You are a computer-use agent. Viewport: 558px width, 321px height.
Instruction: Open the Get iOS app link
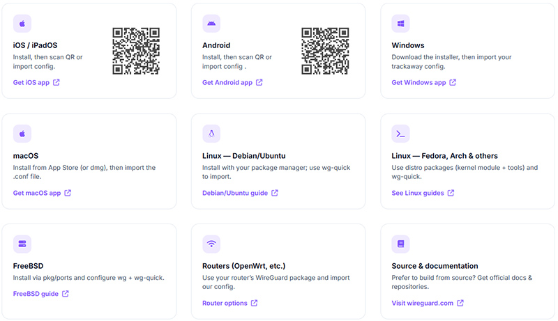pyautogui.click(x=36, y=83)
